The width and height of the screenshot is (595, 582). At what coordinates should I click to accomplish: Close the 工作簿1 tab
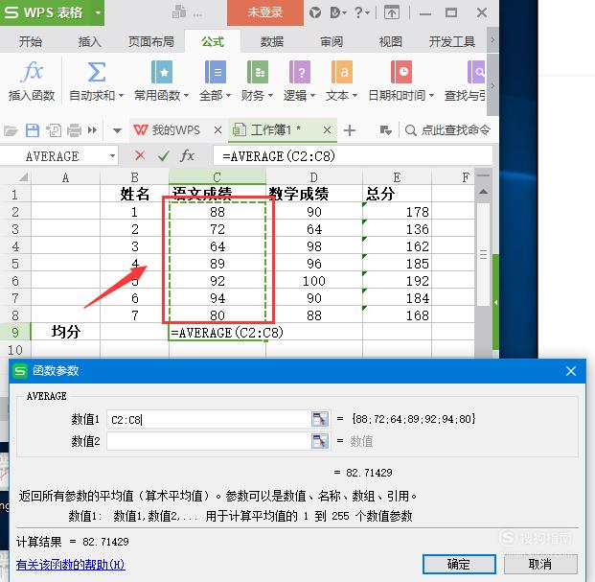[327, 130]
